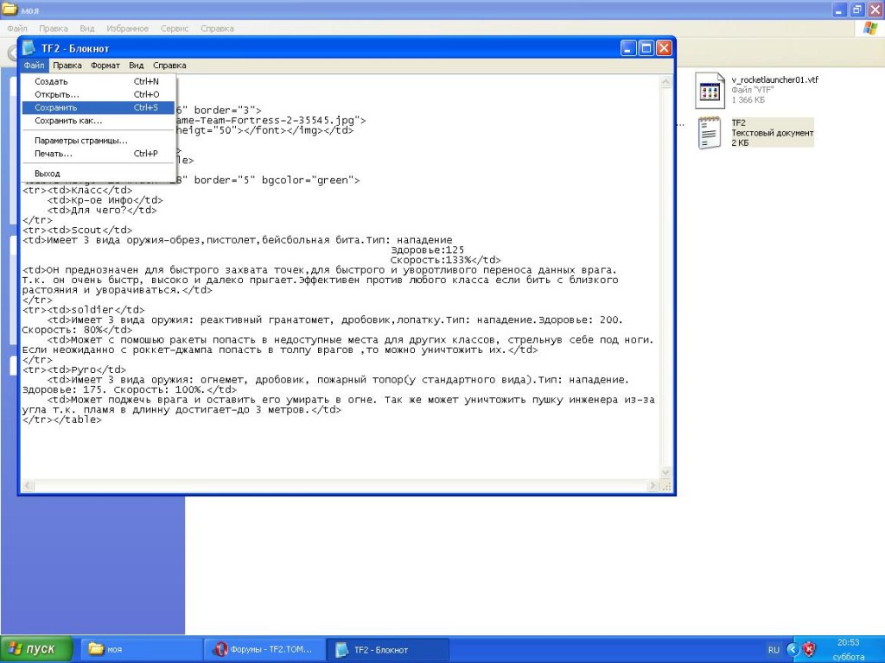The width and height of the screenshot is (885, 663).
Task: Choose Печать... from the File menu
Action: tap(99, 154)
